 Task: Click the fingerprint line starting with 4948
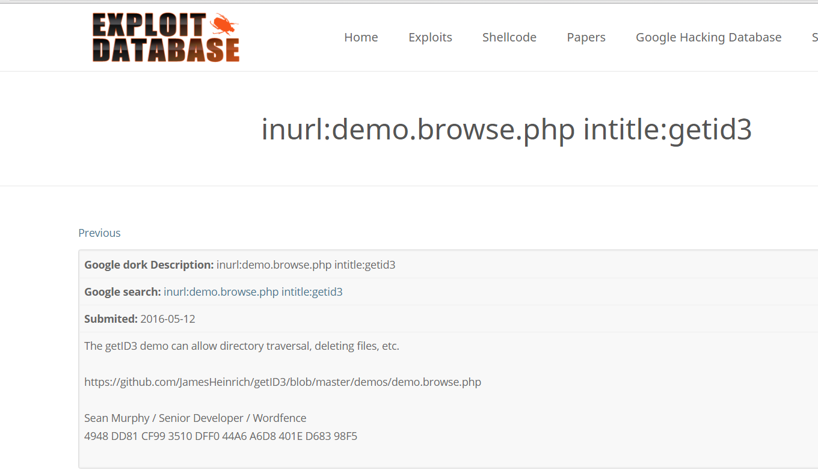pos(220,436)
